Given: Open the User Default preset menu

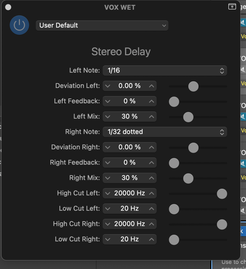Looking at the screenshot, I should click(102, 25).
